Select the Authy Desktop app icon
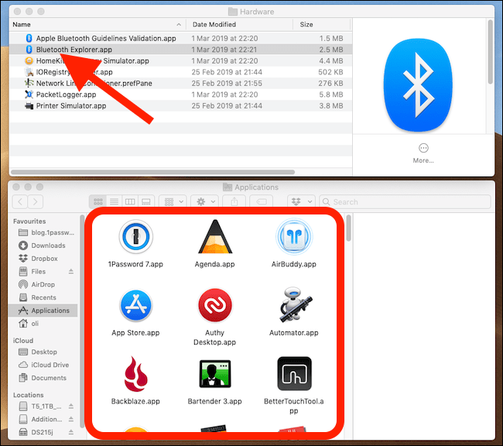 pos(216,305)
